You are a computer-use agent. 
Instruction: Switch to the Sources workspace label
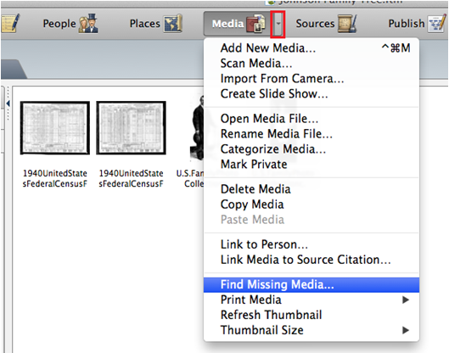315,24
